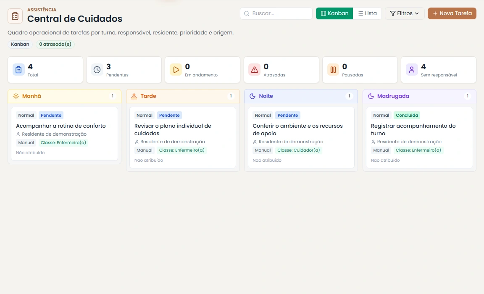Click the Central de Cuidados clipboard icon
Screen dimensions: 484x294
click(15, 16)
